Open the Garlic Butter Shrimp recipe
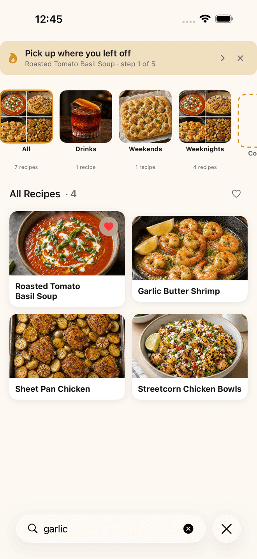Image resolution: width=257 pixels, height=559 pixels. tap(190, 259)
